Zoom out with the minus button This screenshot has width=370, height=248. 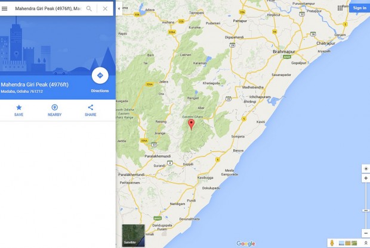coord(366,233)
